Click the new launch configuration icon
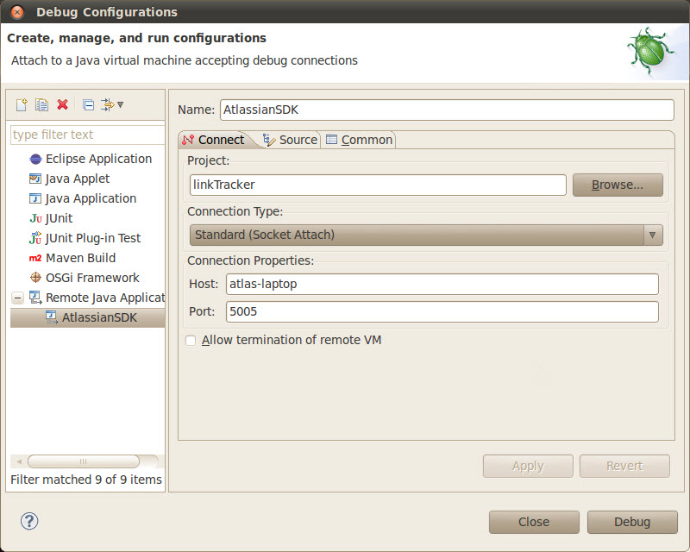The image size is (690, 552). 22,104
